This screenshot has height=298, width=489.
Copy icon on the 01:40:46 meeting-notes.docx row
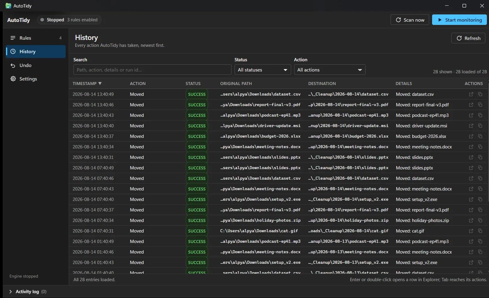[x=480, y=252]
